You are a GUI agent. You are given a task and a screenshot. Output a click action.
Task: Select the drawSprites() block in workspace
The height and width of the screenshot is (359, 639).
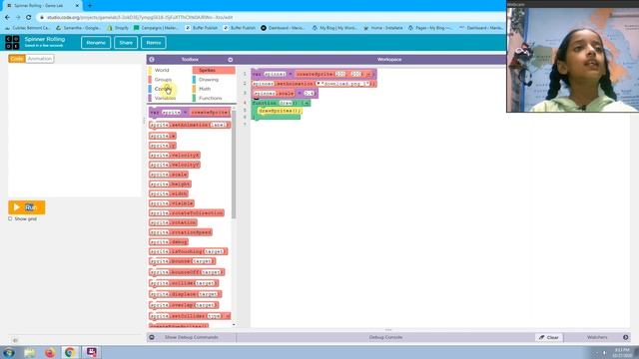[281, 111]
